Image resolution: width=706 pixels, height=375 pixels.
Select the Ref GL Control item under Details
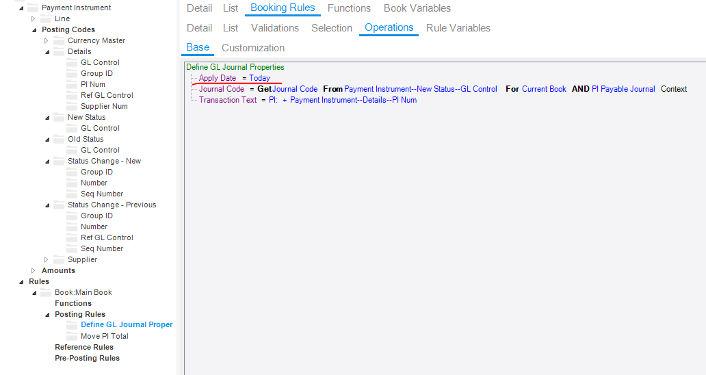107,95
